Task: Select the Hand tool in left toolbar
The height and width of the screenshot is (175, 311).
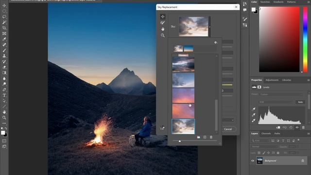Action: (4, 112)
